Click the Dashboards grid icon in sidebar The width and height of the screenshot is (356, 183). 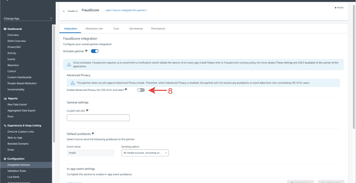click(x=5, y=29)
